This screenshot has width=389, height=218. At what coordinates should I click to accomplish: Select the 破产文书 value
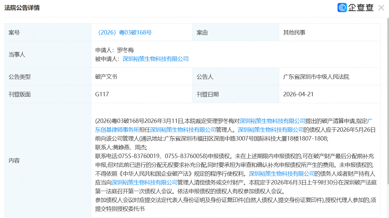(x=106, y=77)
